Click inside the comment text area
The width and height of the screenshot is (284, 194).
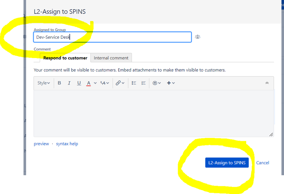tap(154, 113)
